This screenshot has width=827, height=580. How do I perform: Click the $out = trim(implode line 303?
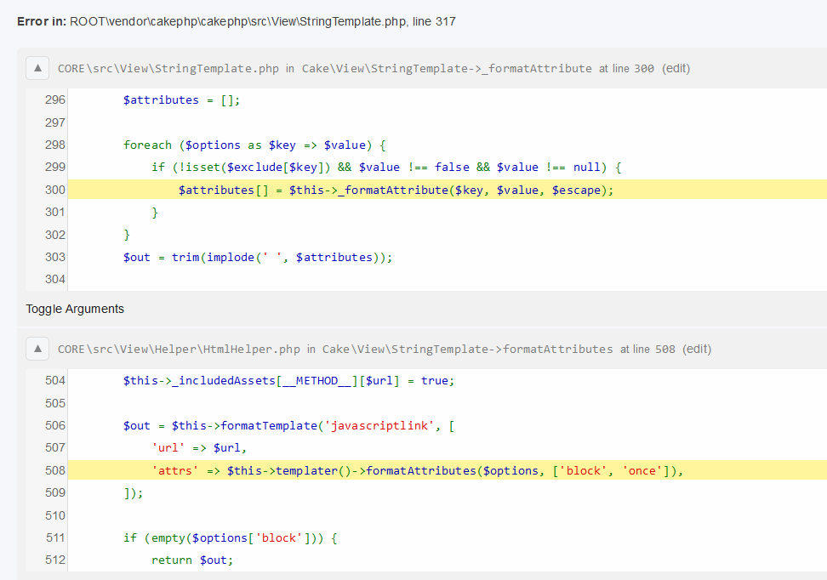click(258, 258)
